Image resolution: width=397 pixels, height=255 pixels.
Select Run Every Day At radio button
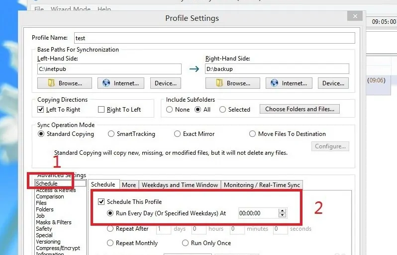[x=110, y=213]
